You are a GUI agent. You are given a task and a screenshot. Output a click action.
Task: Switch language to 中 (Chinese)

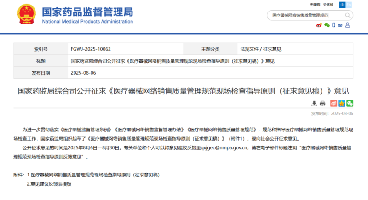342,5
